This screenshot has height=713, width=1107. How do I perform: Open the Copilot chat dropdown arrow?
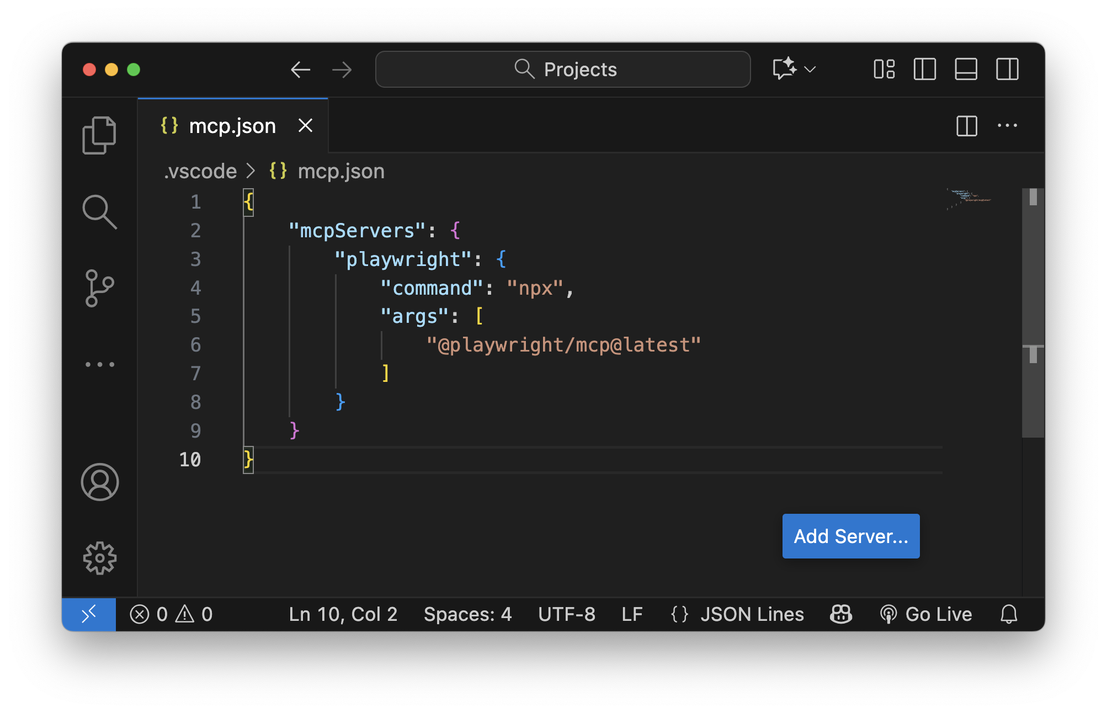click(x=810, y=70)
